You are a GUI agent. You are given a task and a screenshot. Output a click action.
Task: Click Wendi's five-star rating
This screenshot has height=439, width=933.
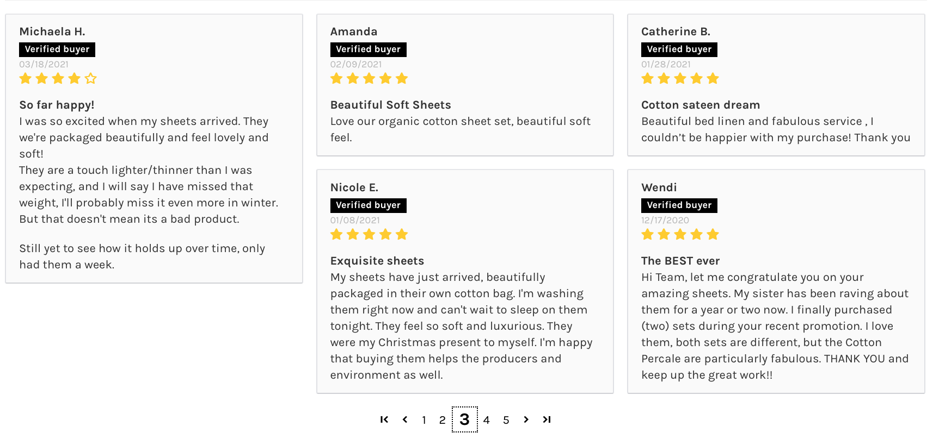point(680,235)
